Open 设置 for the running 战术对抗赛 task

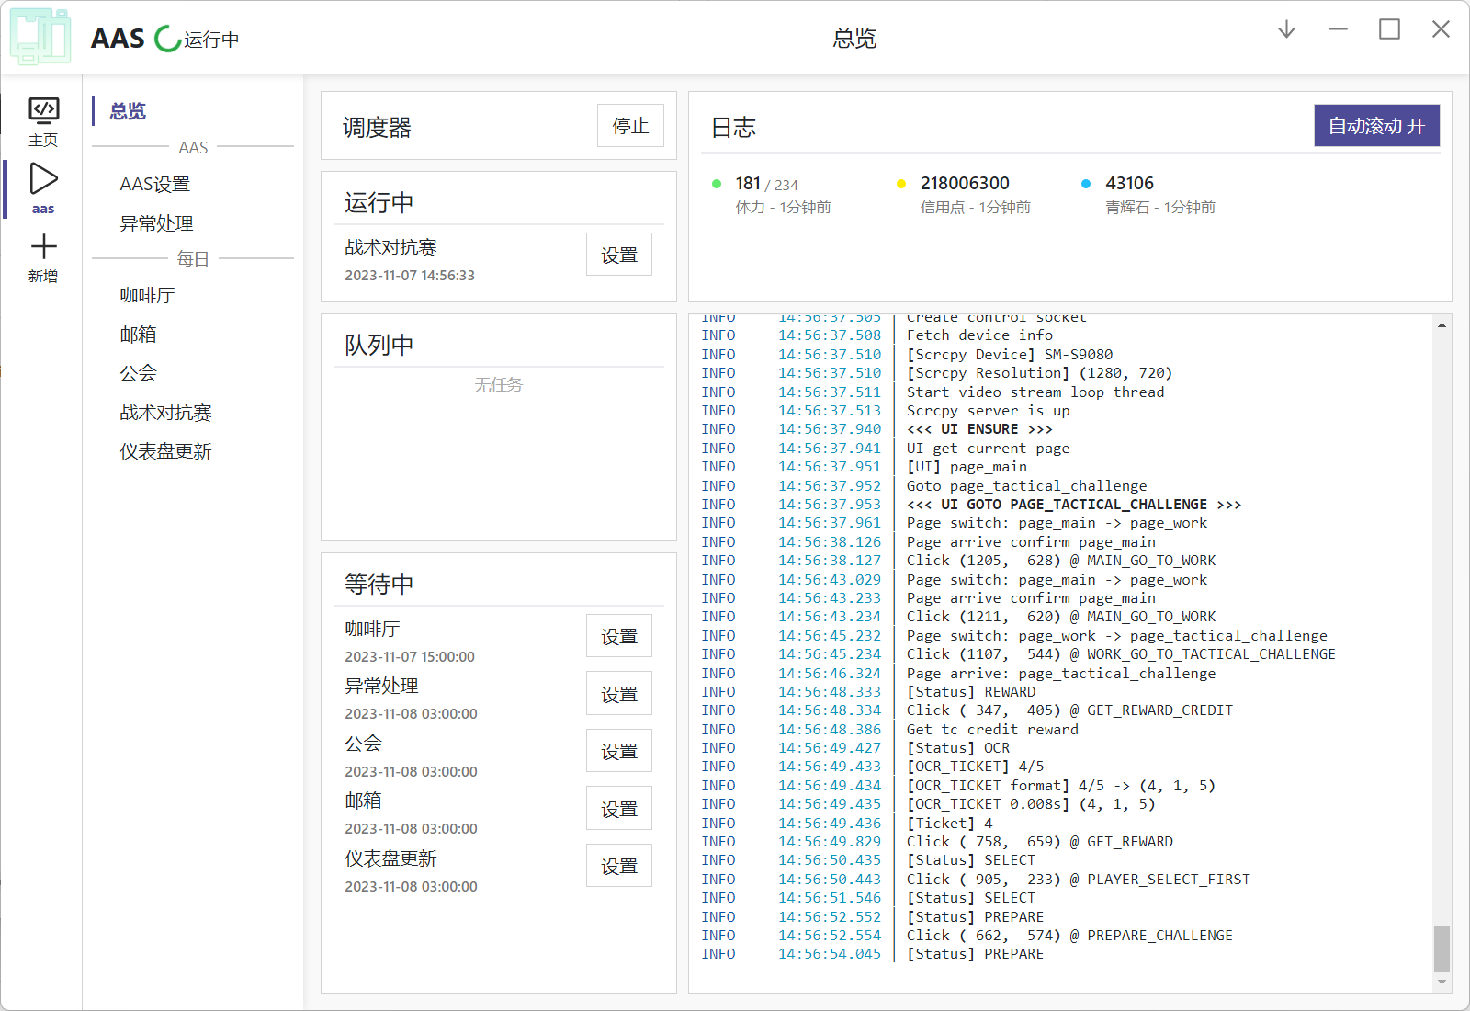pyautogui.click(x=618, y=255)
